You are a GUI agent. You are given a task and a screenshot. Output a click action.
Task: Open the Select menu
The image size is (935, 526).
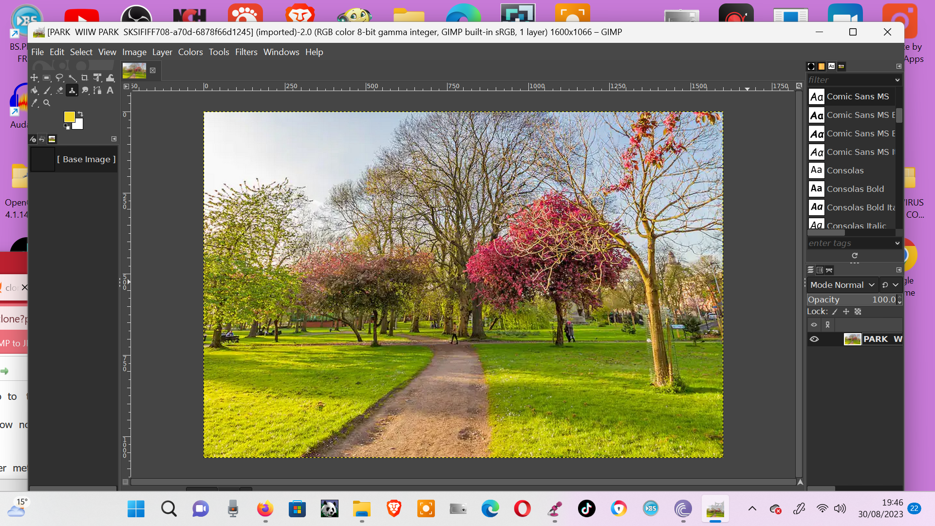point(81,52)
